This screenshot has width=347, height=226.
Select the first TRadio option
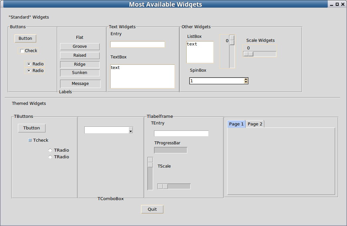(50, 150)
